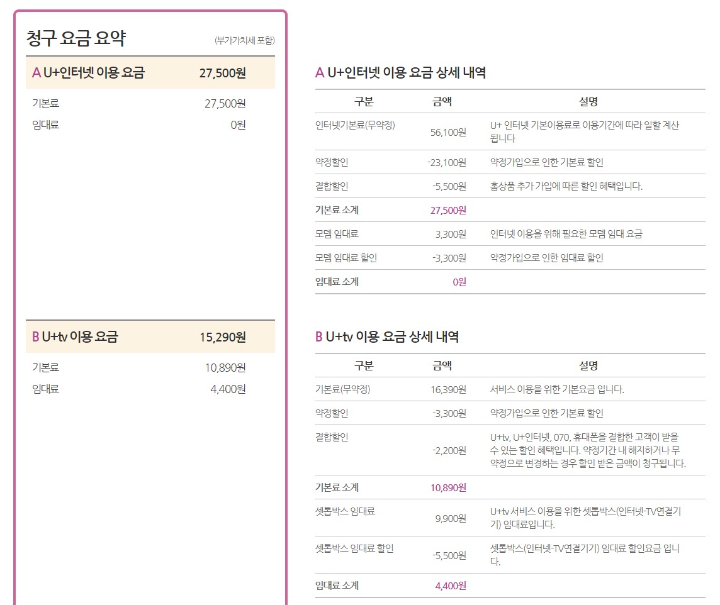720x605 pixels.
Task: Click '서비스 이용을 위한 기본요금 입니다.' description
Action: [557, 389]
